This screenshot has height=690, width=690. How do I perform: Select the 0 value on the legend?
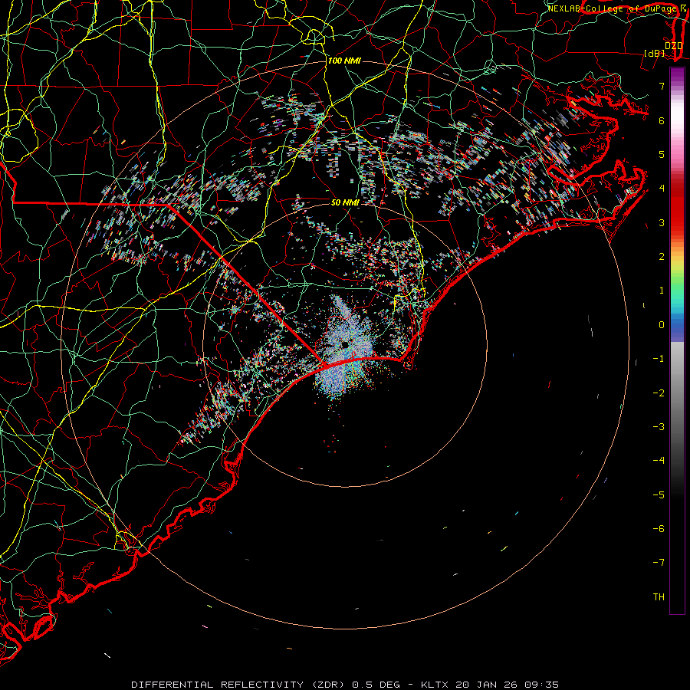point(662,325)
